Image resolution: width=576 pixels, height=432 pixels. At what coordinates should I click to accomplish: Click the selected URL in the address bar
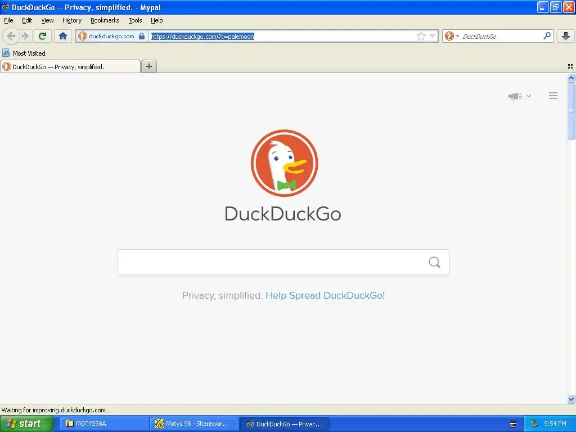[x=202, y=37]
